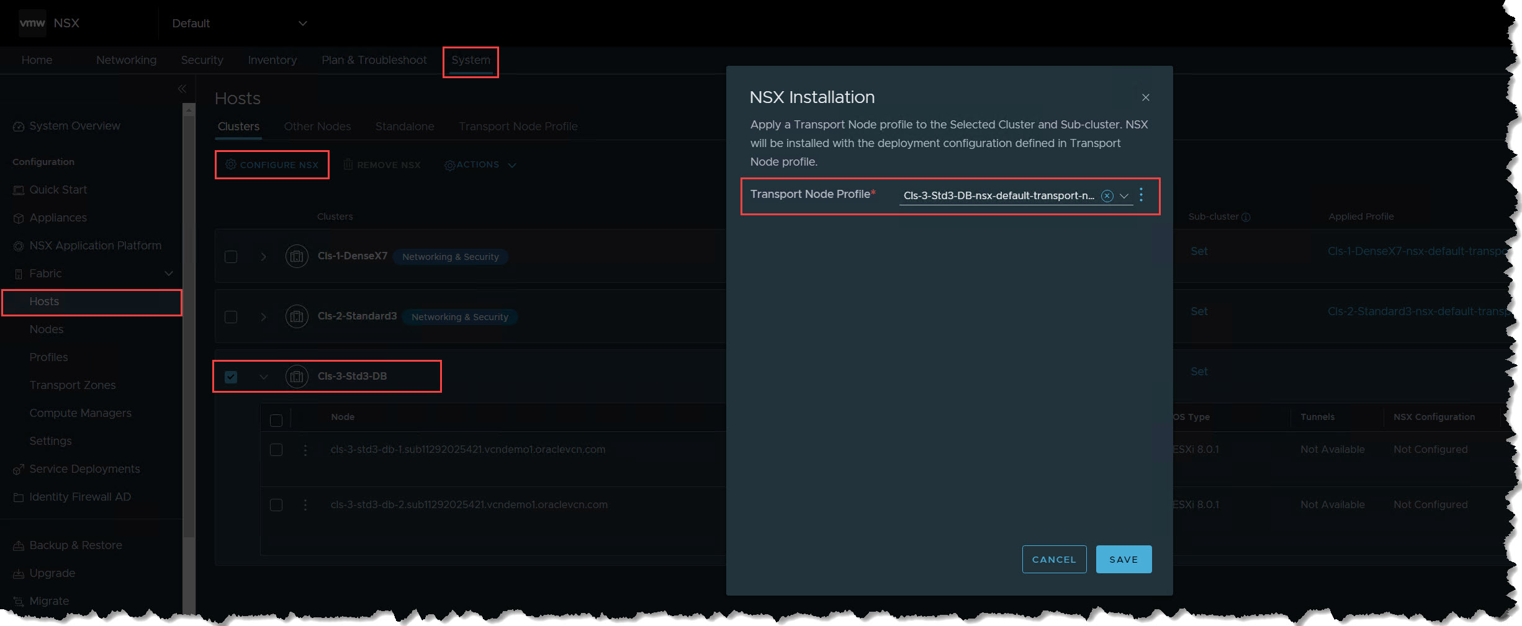Click the gear icon on CONFIGURE NSX

point(231,164)
